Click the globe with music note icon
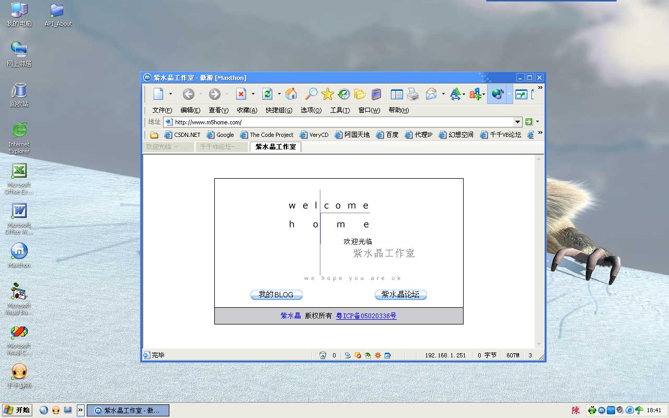Screen dimensions: 669x418 pos(497,94)
